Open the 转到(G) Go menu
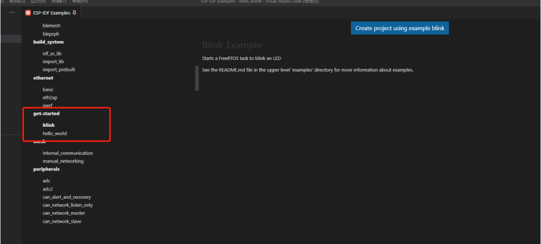541x244 pixels. click(17, 1)
